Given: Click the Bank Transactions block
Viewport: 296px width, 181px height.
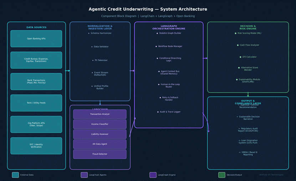Looking at the screenshot, I should tap(36, 81).
